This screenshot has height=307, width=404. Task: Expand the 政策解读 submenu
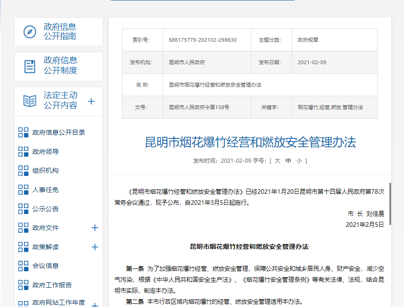pyautogui.click(x=95, y=247)
